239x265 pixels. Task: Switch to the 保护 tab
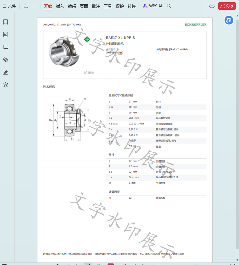pyautogui.click(x=120, y=6)
